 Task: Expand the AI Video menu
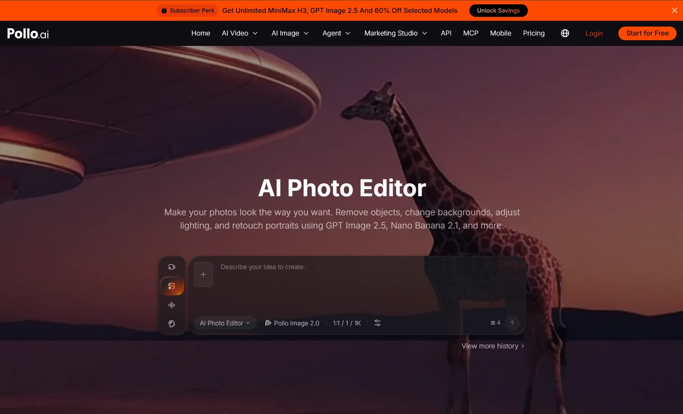point(240,33)
